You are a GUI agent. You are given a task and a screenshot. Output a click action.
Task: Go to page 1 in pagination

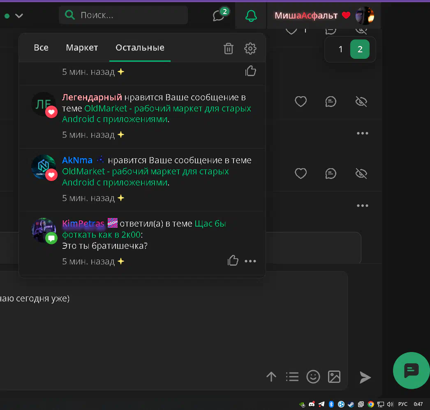coord(340,49)
